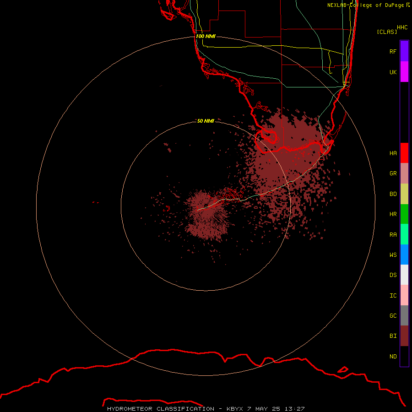Click the 7 MAY 25 date text
Screen dimensions: 412x412
click(264, 409)
